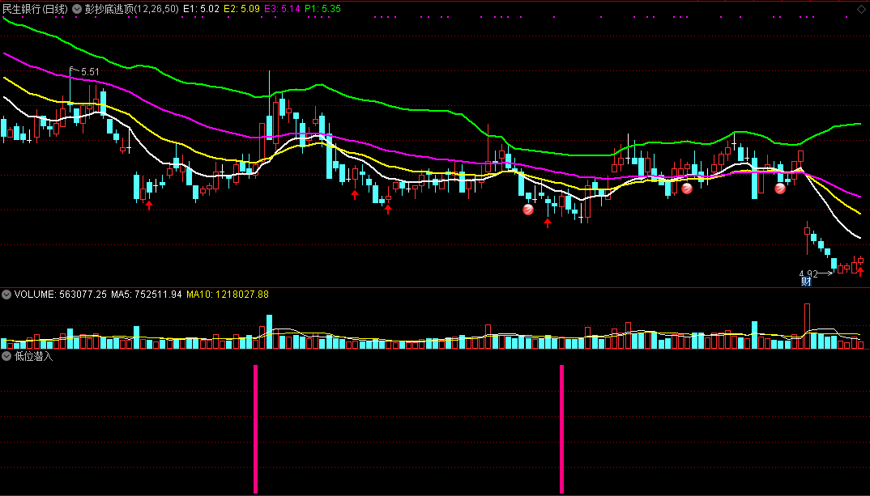Click the E1: 5.02 indicator value
Image resolution: width=870 pixels, height=496 pixels.
point(201,9)
